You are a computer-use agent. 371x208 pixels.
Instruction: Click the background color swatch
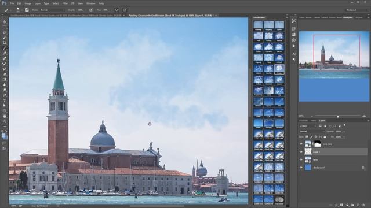[x=6, y=138]
